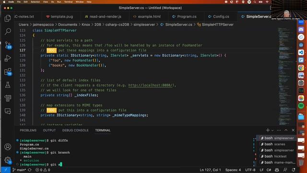Open Trello app from the dock
Viewport: 307px width, 173px height.
pyautogui.click(x=301, y=60)
